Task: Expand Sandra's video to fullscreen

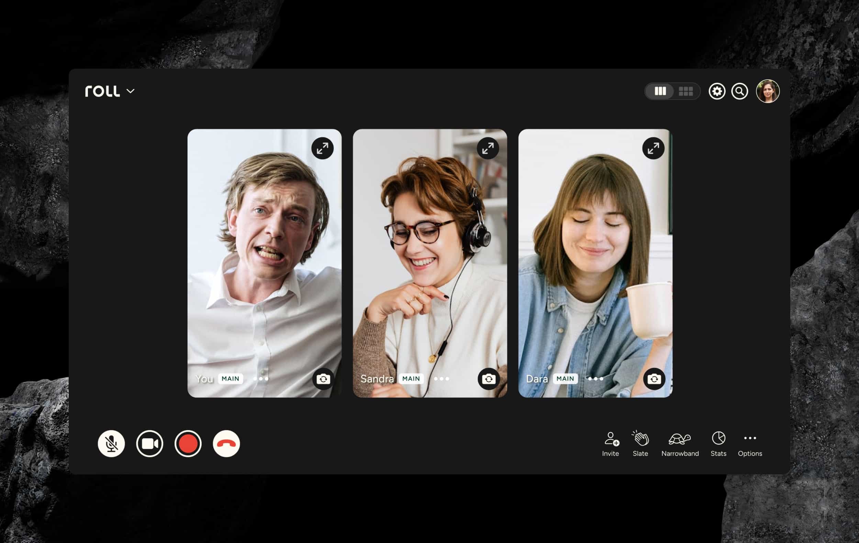Action: 488,148
